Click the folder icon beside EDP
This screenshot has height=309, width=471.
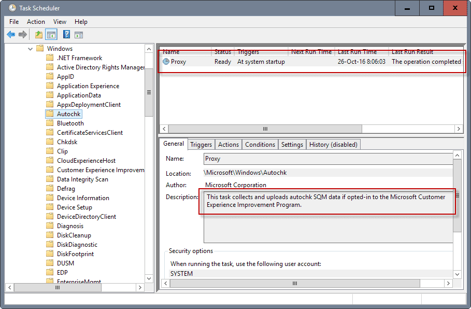50,272
